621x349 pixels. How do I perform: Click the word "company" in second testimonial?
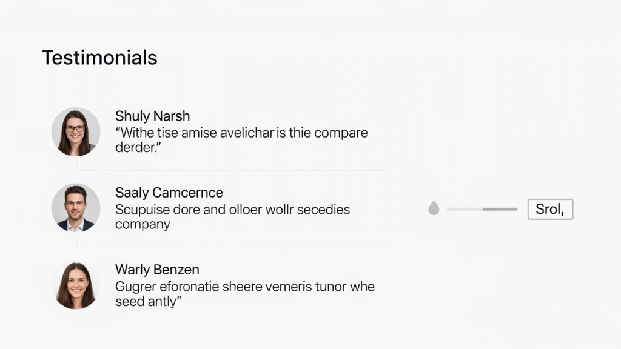[x=143, y=224]
